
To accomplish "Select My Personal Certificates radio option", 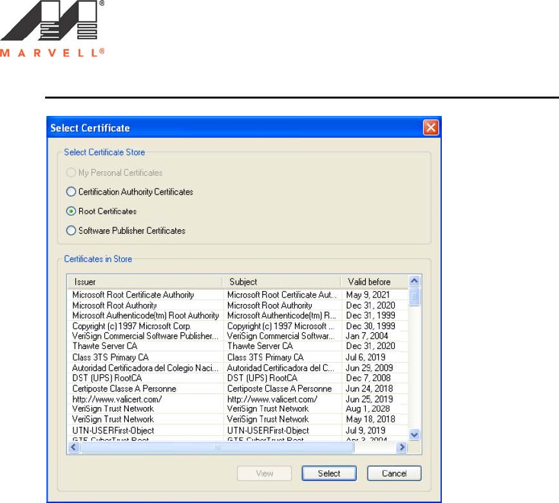I will pos(114,173).
